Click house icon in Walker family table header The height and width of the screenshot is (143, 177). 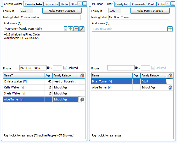(82, 75)
